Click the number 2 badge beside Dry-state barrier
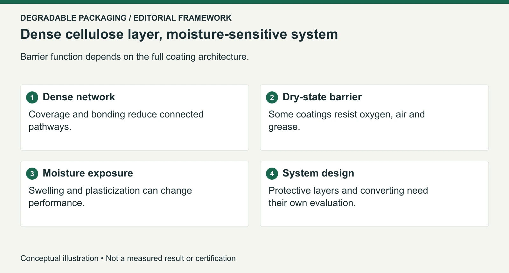The width and height of the screenshot is (509, 273). [x=272, y=97]
